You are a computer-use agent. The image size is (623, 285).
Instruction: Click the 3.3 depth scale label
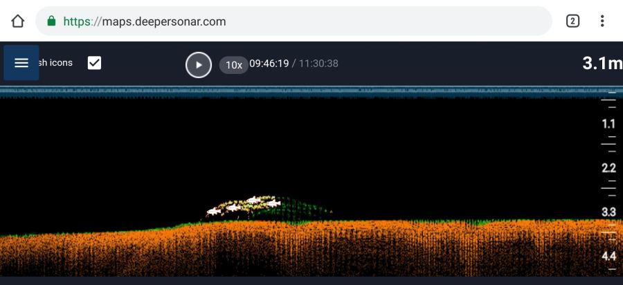click(x=608, y=212)
